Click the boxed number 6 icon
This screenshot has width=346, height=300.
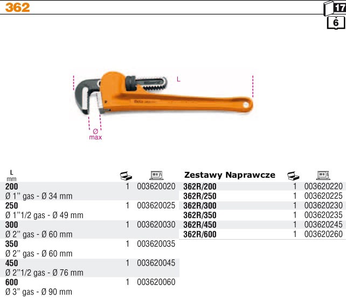point(336,23)
